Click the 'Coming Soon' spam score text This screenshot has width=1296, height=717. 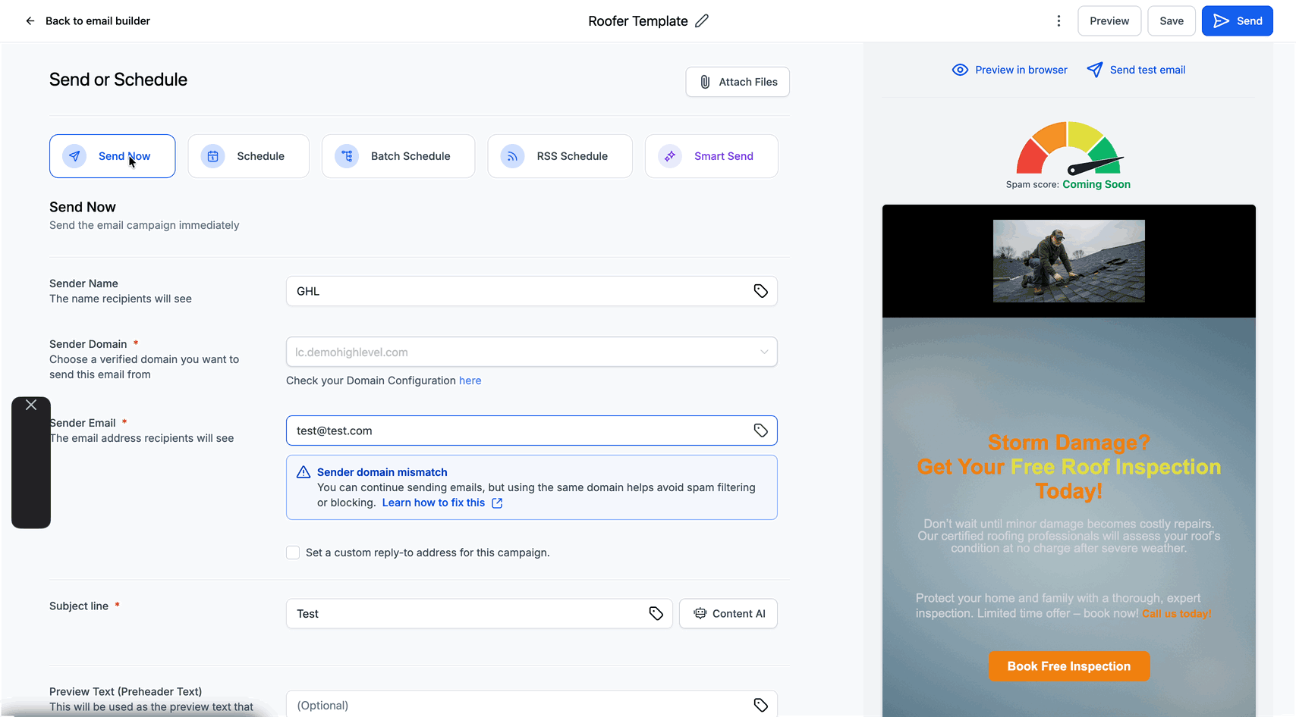(1096, 184)
